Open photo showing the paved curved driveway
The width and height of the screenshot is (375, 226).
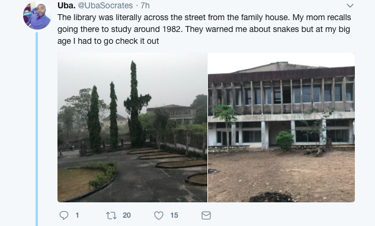(132, 127)
